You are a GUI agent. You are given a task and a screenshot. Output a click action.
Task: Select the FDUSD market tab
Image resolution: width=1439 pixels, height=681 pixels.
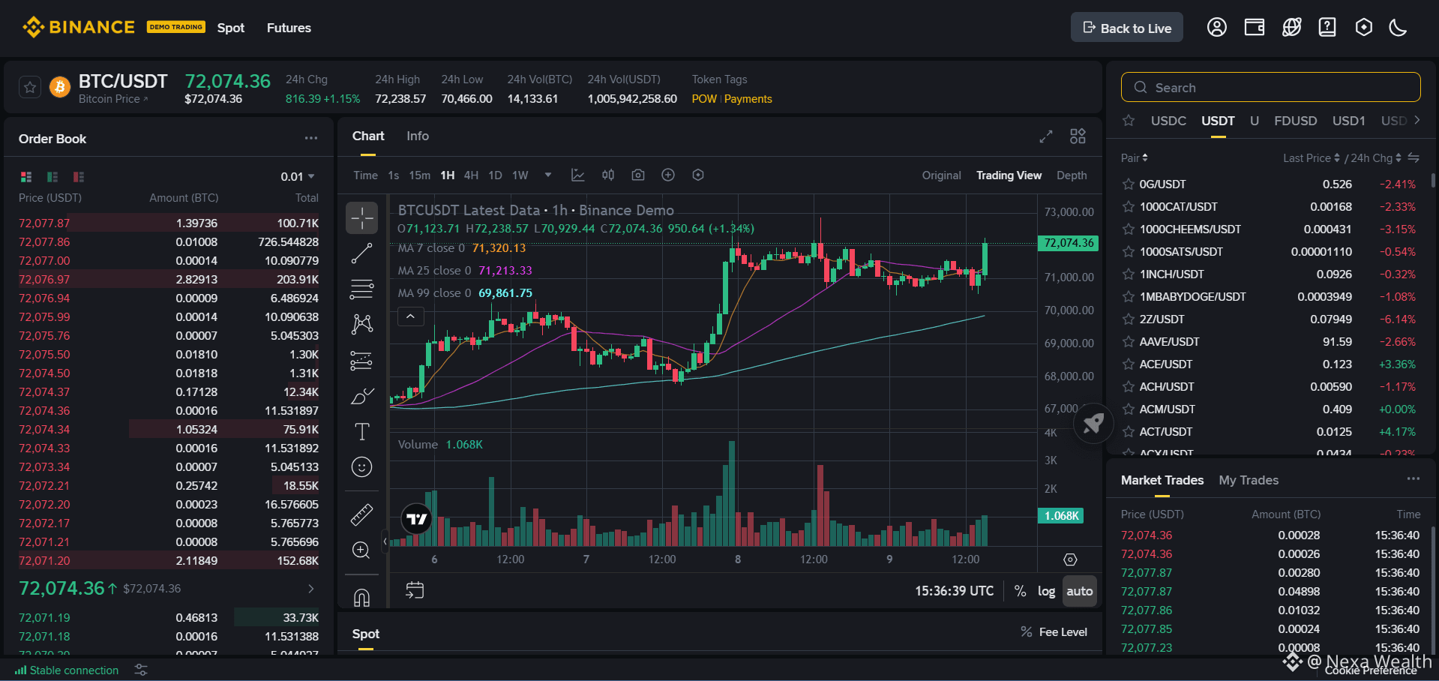(1295, 121)
